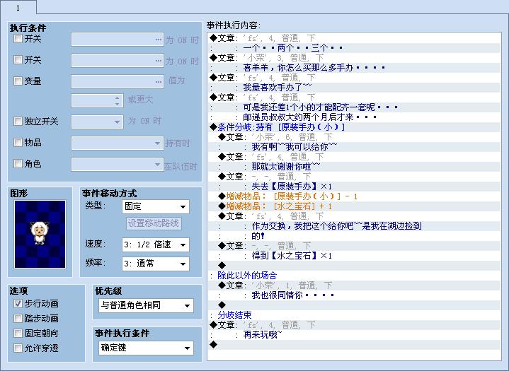Click the sheep character graphic thumbnail
This screenshot has height=371, width=509.
pos(40,235)
